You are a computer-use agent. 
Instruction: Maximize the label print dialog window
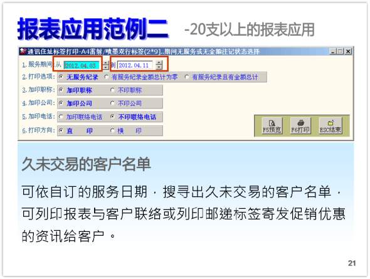(341, 51)
